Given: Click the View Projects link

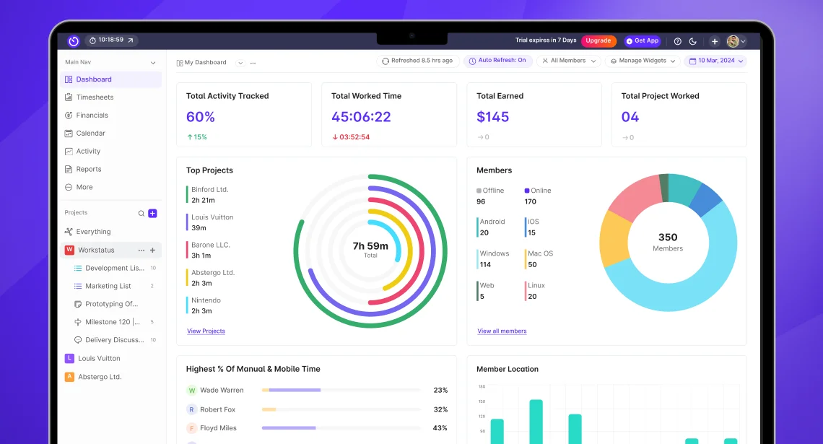Looking at the screenshot, I should pos(206,331).
